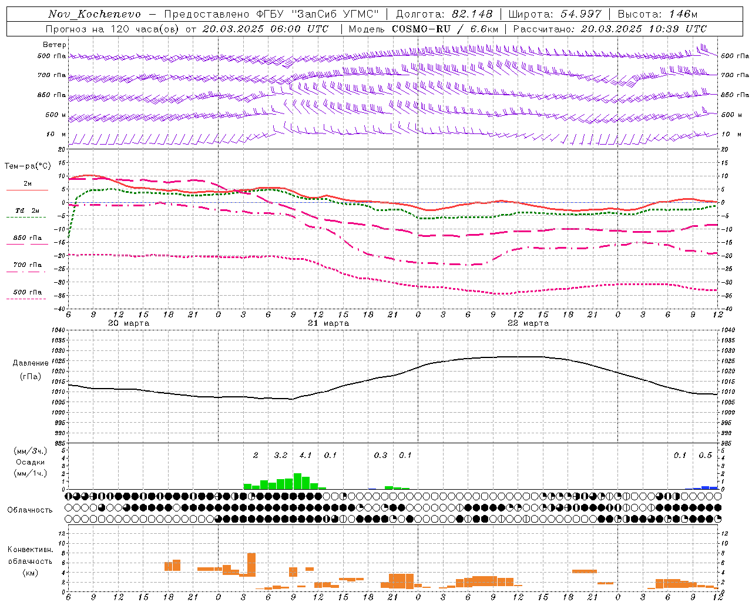The height and width of the screenshot is (602, 752).
Task: Click the 'Давление' pressure panel label
Action: [x=32, y=363]
